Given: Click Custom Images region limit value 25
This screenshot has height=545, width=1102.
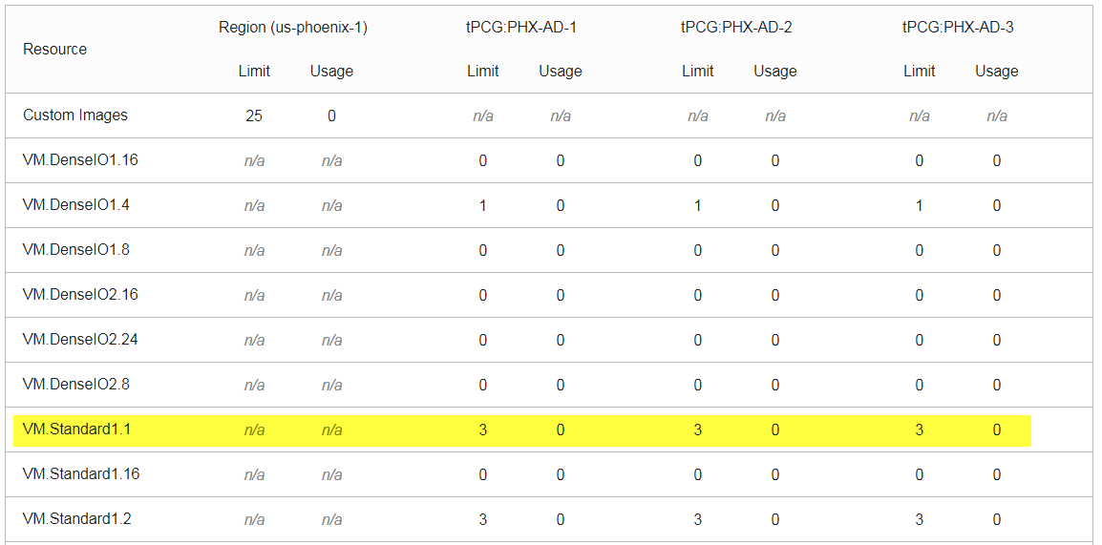Looking at the screenshot, I should click(254, 116).
